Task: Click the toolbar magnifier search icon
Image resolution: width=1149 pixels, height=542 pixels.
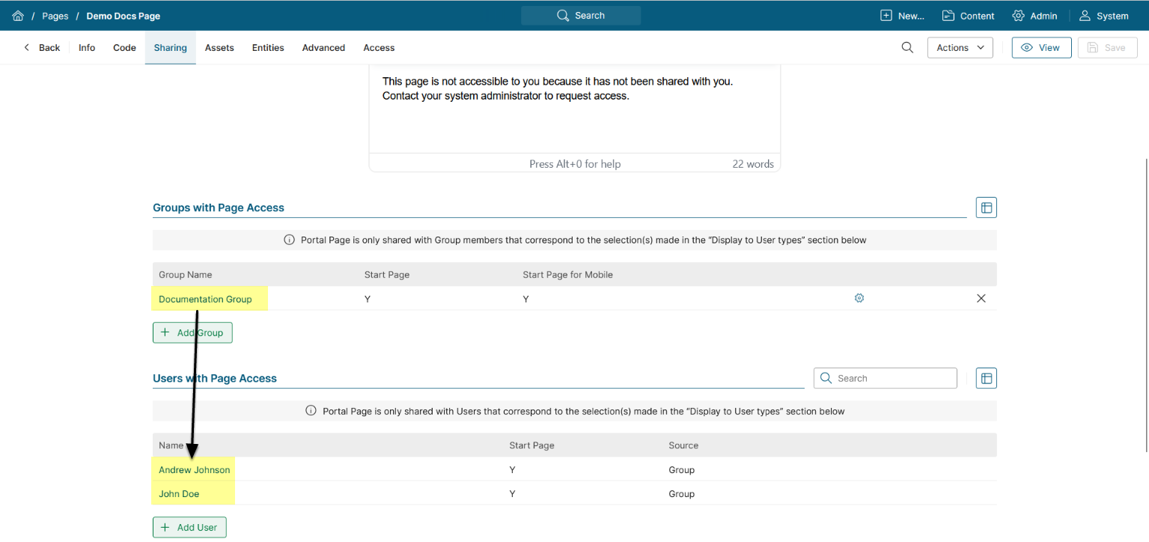Action: coord(907,48)
